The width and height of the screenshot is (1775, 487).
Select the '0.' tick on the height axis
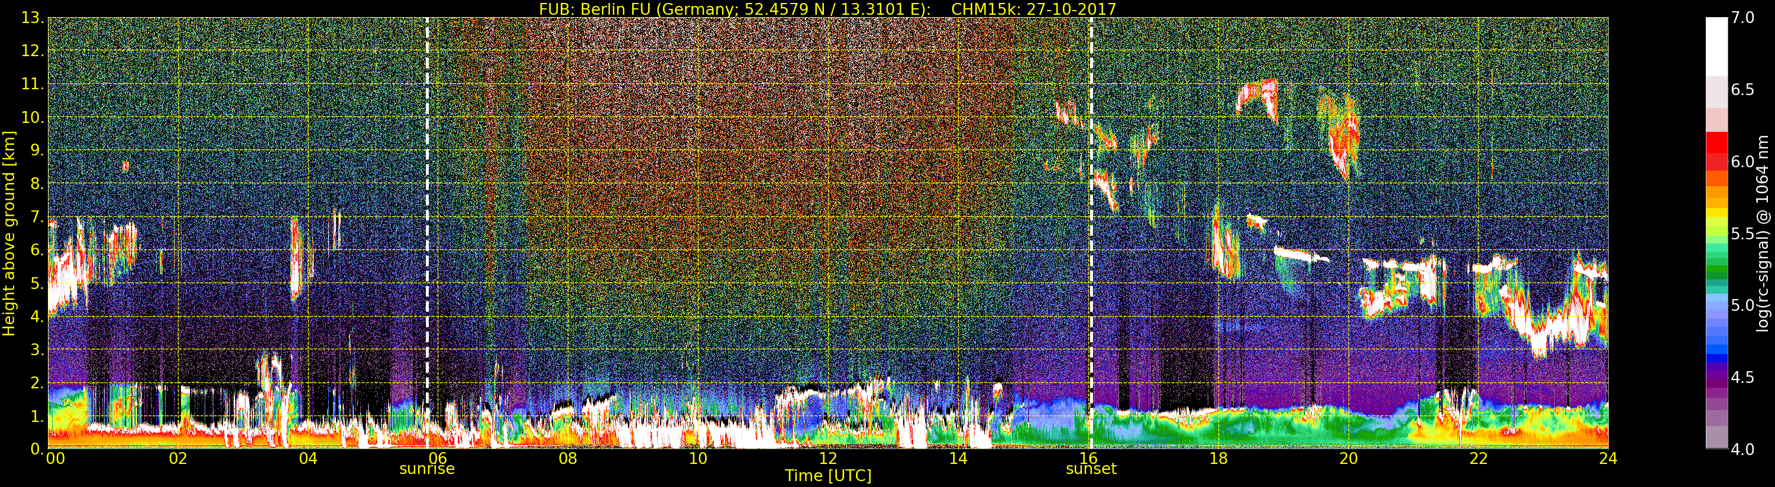coord(37,449)
